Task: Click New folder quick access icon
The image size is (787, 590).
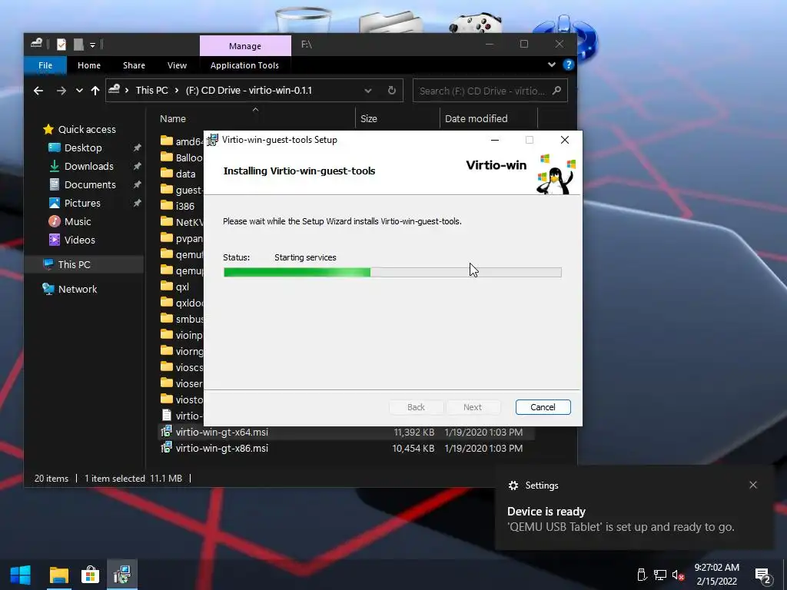Action: [x=78, y=45]
